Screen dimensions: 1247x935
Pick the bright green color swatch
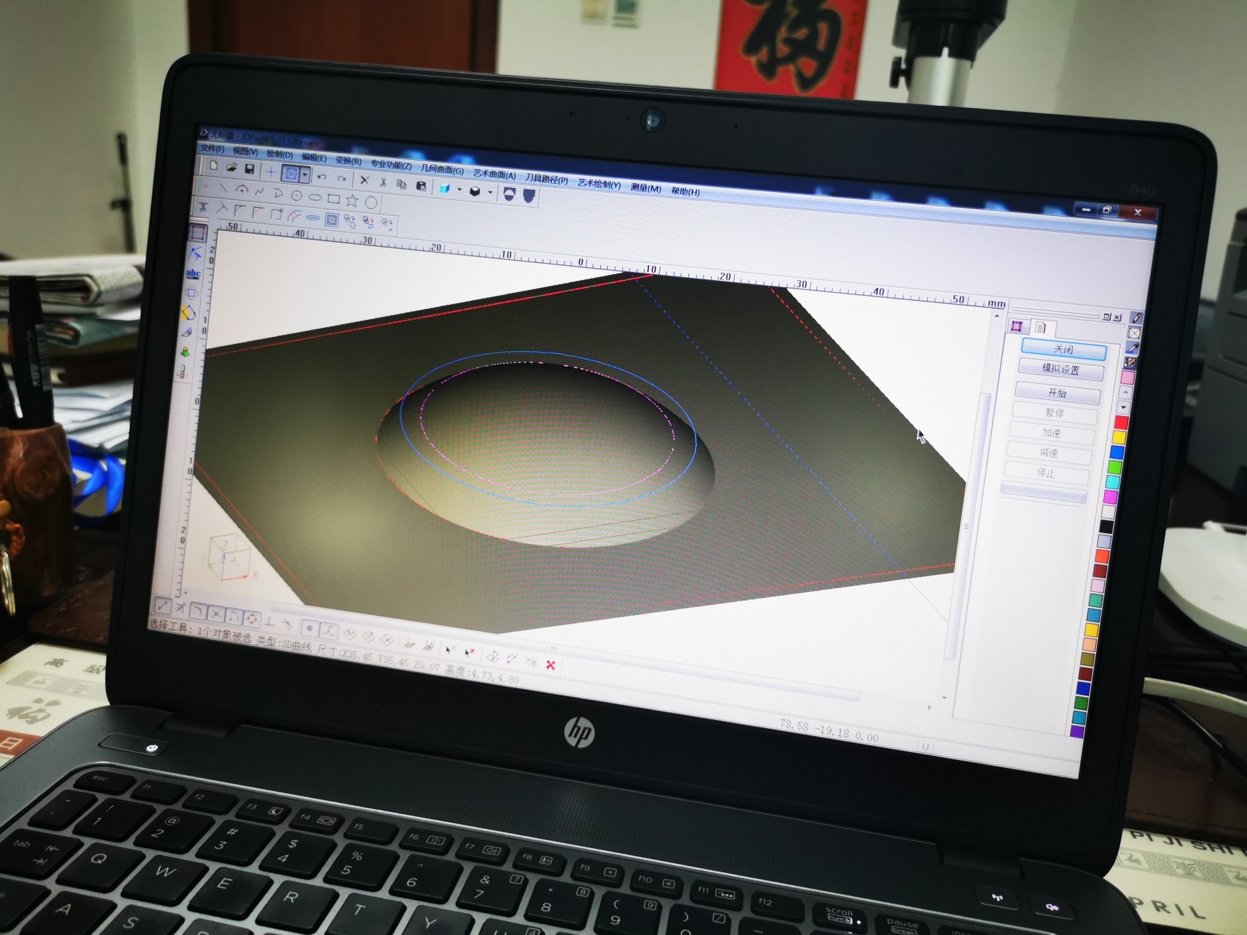click(1116, 467)
